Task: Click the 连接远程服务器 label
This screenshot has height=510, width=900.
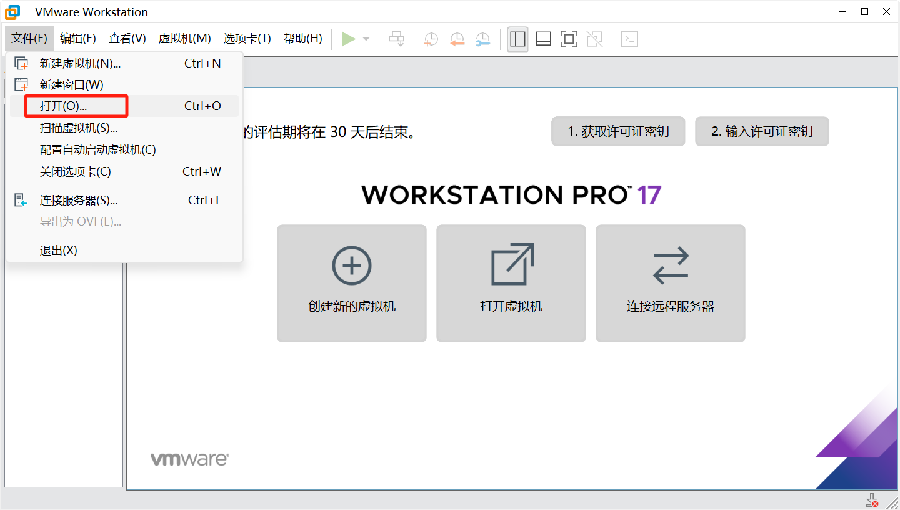Action: [x=671, y=306]
